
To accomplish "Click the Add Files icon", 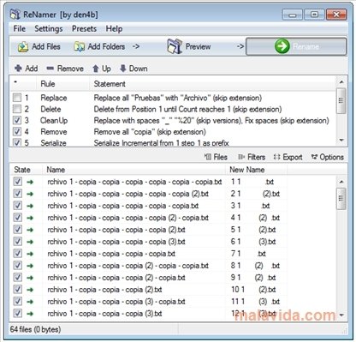I will click(22, 46).
